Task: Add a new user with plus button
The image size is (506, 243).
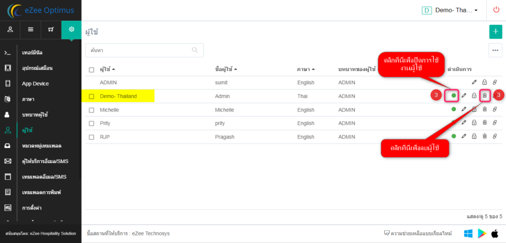Action: 495,32
